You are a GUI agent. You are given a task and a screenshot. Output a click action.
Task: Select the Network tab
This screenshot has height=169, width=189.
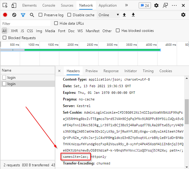coord(86,5)
